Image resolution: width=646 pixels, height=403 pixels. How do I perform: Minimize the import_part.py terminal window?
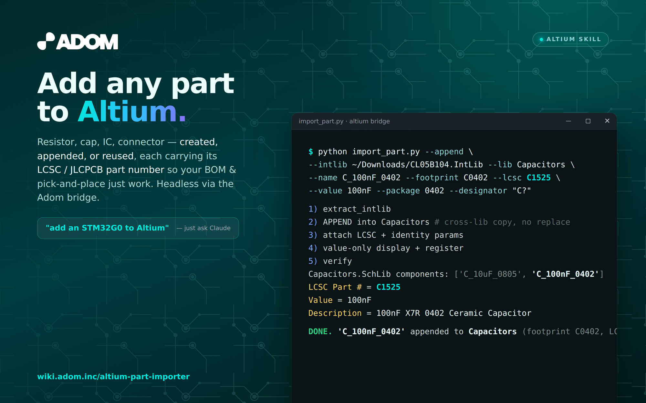pos(568,121)
